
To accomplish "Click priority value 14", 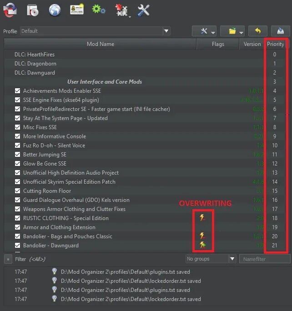I will (275, 182).
